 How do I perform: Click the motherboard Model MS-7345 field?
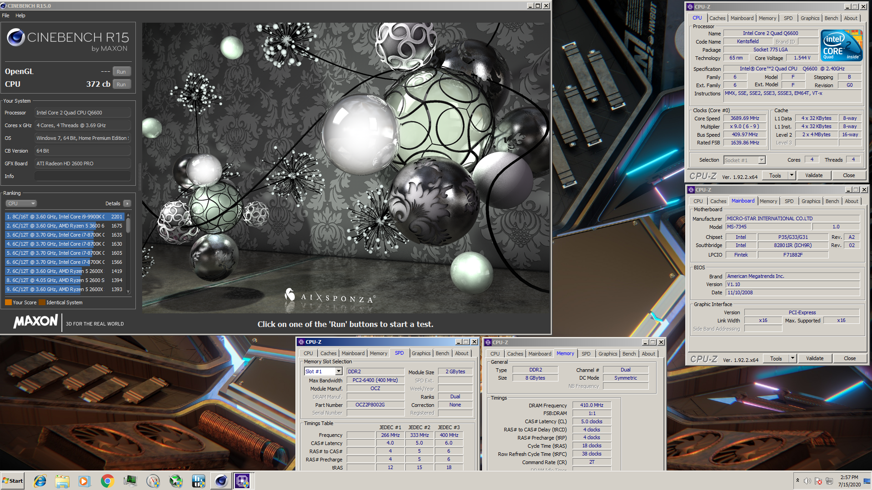coord(768,227)
